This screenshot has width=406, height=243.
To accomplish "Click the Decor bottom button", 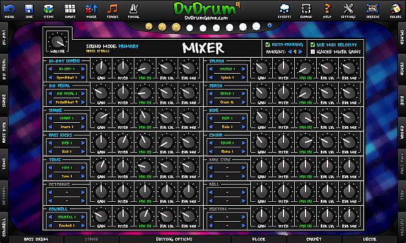I will coord(369,240).
